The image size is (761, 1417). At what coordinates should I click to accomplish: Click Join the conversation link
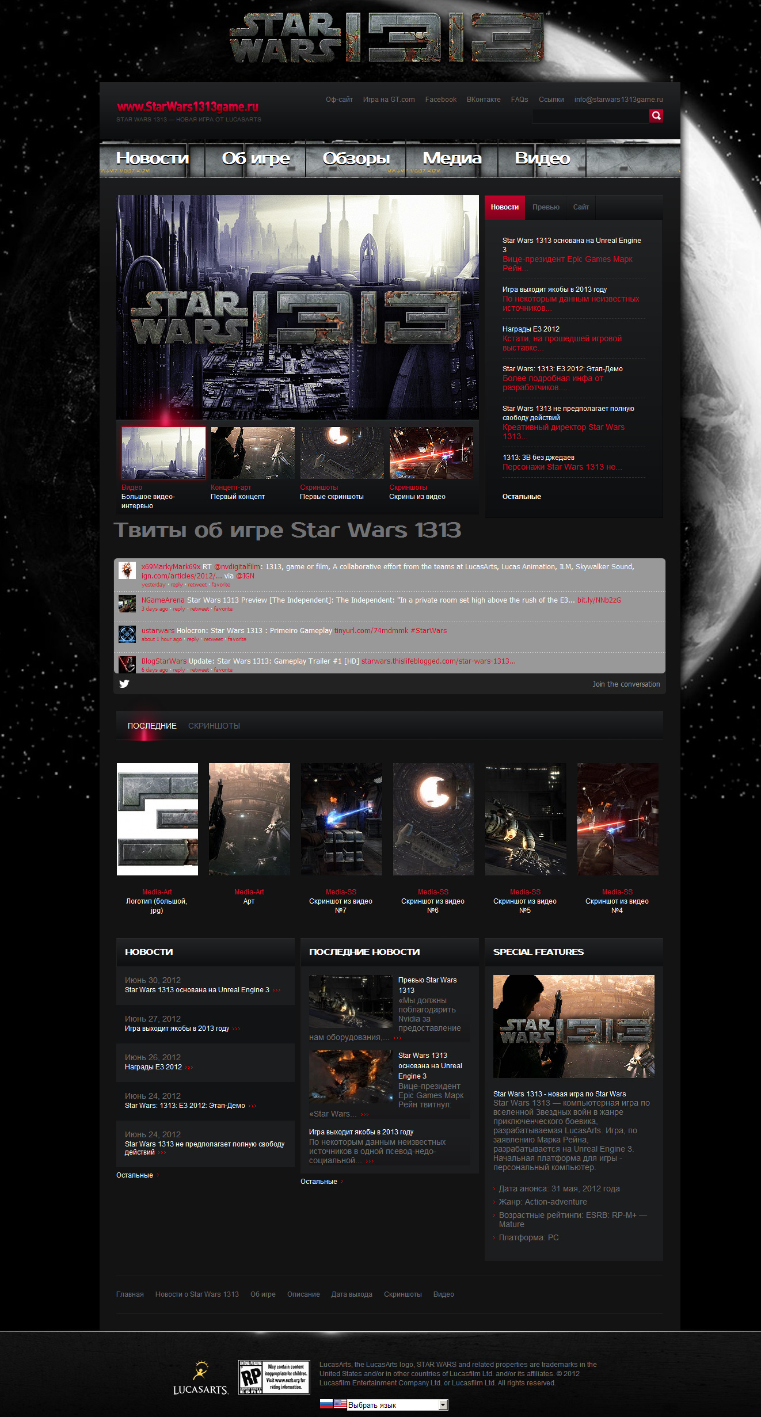tap(626, 684)
